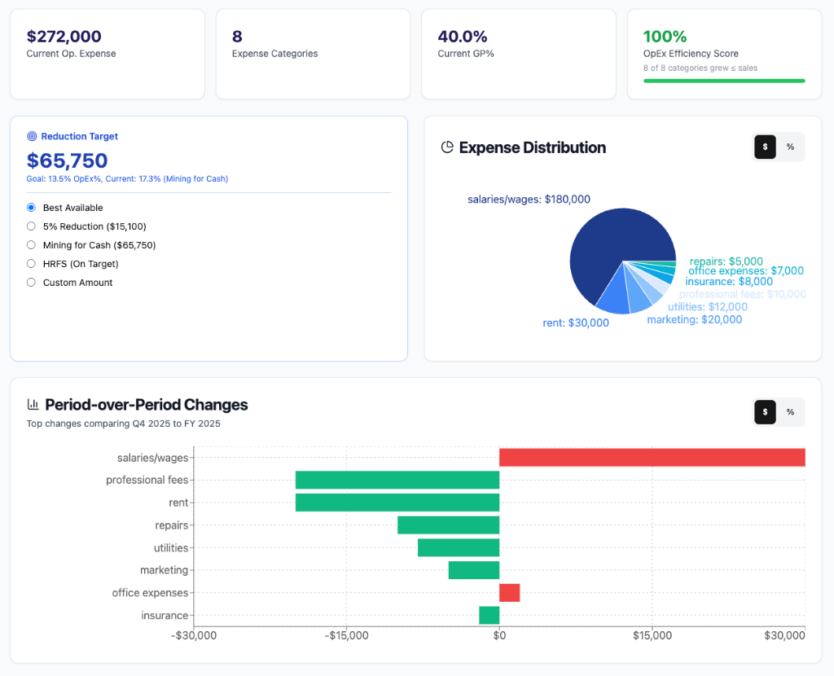This screenshot has width=834, height=676.
Task: Click the -$15,000 x-axis tick label
Action: pos(346,635)
